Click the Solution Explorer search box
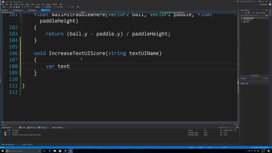272x153 pixels. pos(252,15)
